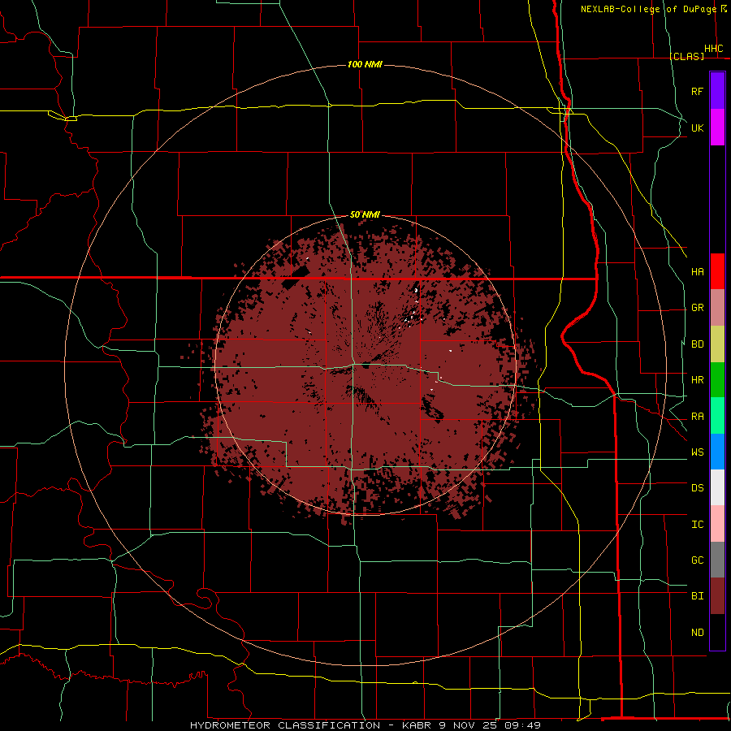Click the BD legend label
731x731 pixels.
698,344
